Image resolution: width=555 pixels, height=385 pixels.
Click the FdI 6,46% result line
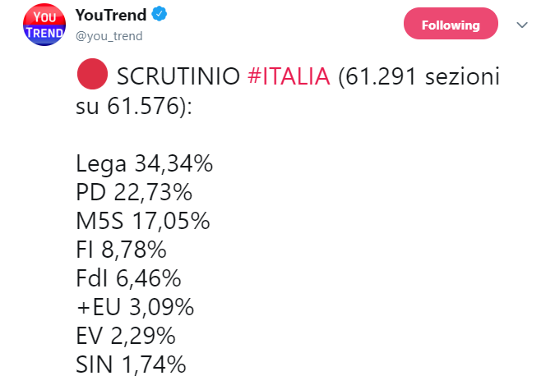pos(128,278)
